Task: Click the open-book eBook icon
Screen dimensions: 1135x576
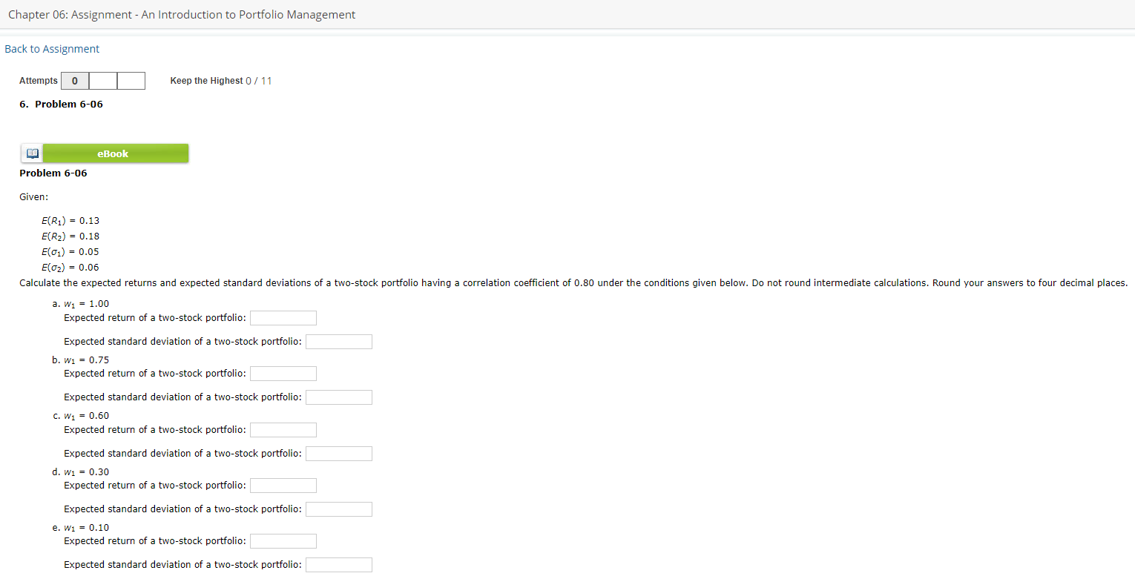Action: click(32, 153)
